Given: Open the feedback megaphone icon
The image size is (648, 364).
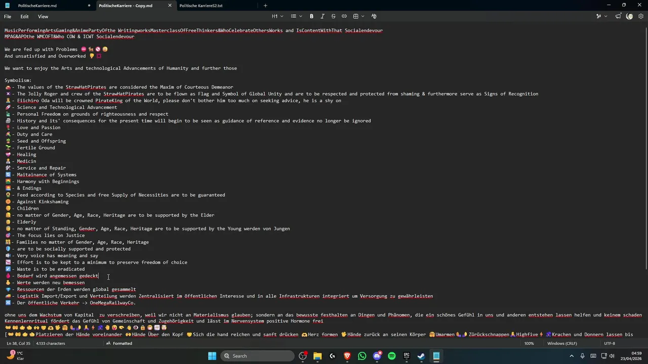Looking at the screenshot, I should [618, 16].
